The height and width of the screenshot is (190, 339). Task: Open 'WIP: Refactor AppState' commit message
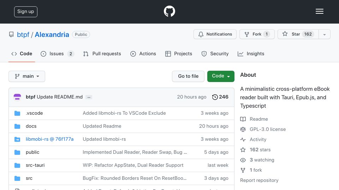coord(133,165)
